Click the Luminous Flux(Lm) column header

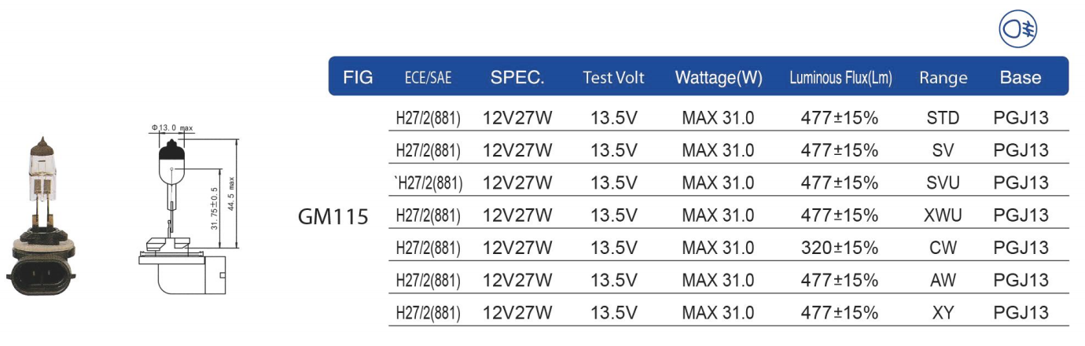840,78
